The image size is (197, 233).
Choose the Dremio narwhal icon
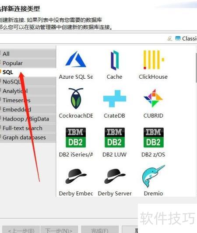point(153,176)
